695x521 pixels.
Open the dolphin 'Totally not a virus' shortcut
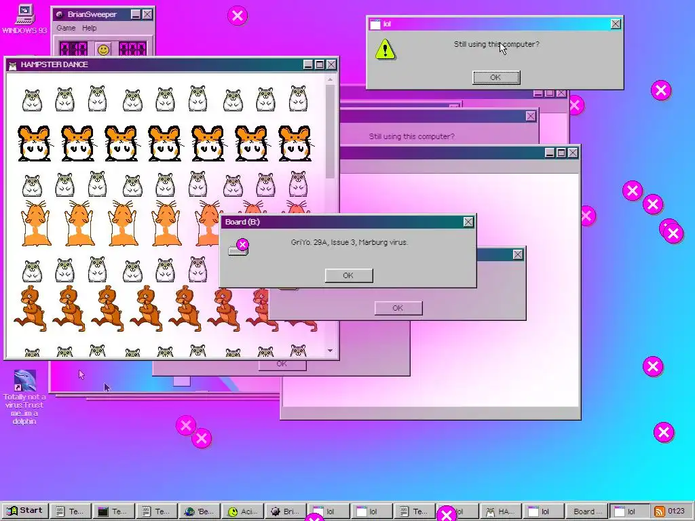24,398
